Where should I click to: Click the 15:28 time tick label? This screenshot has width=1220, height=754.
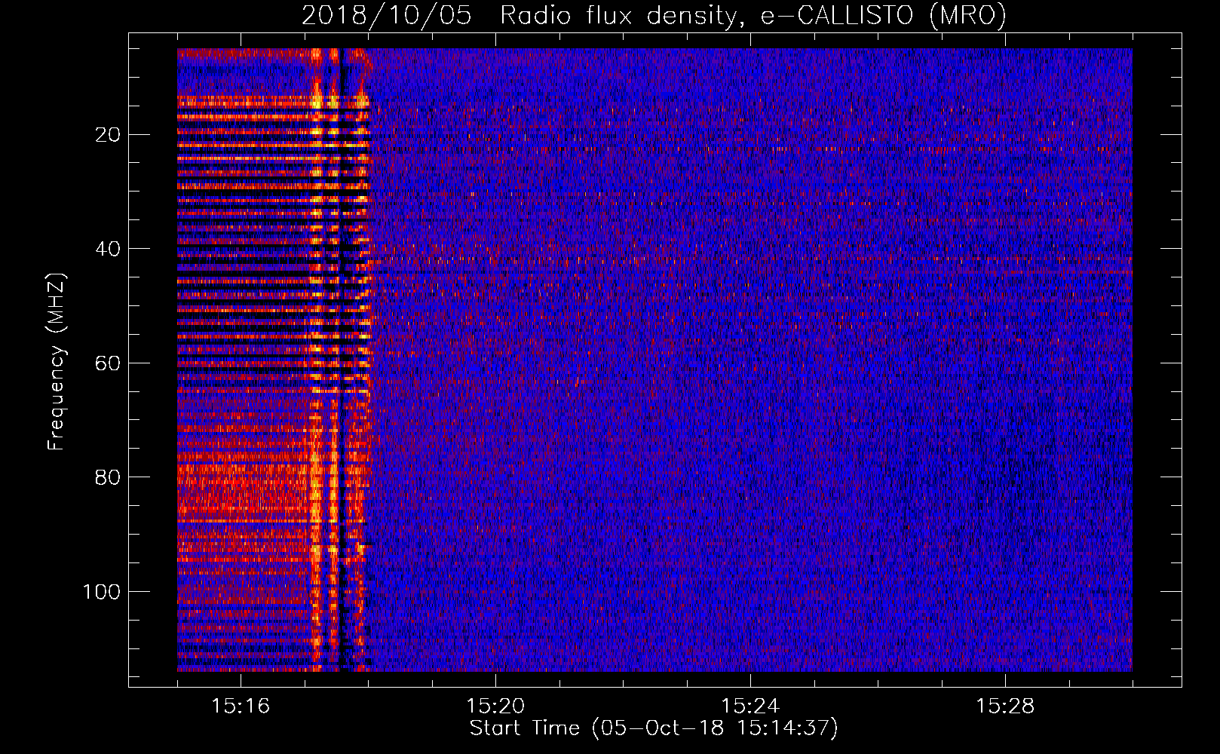coord(1005,706)
